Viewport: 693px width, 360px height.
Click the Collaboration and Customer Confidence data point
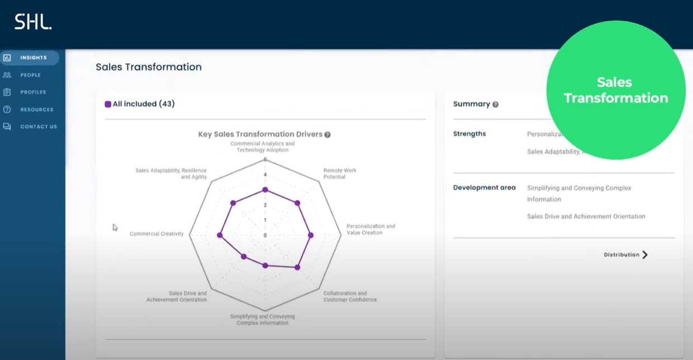tap(297, 267)
